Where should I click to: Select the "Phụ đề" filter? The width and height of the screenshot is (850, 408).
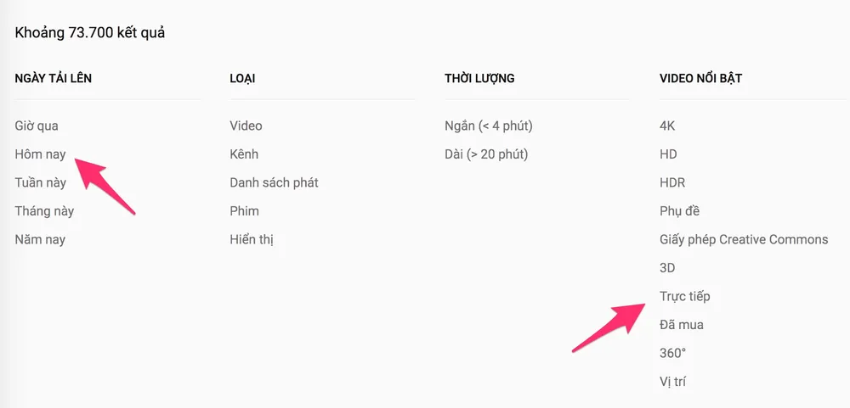point(679,211)
